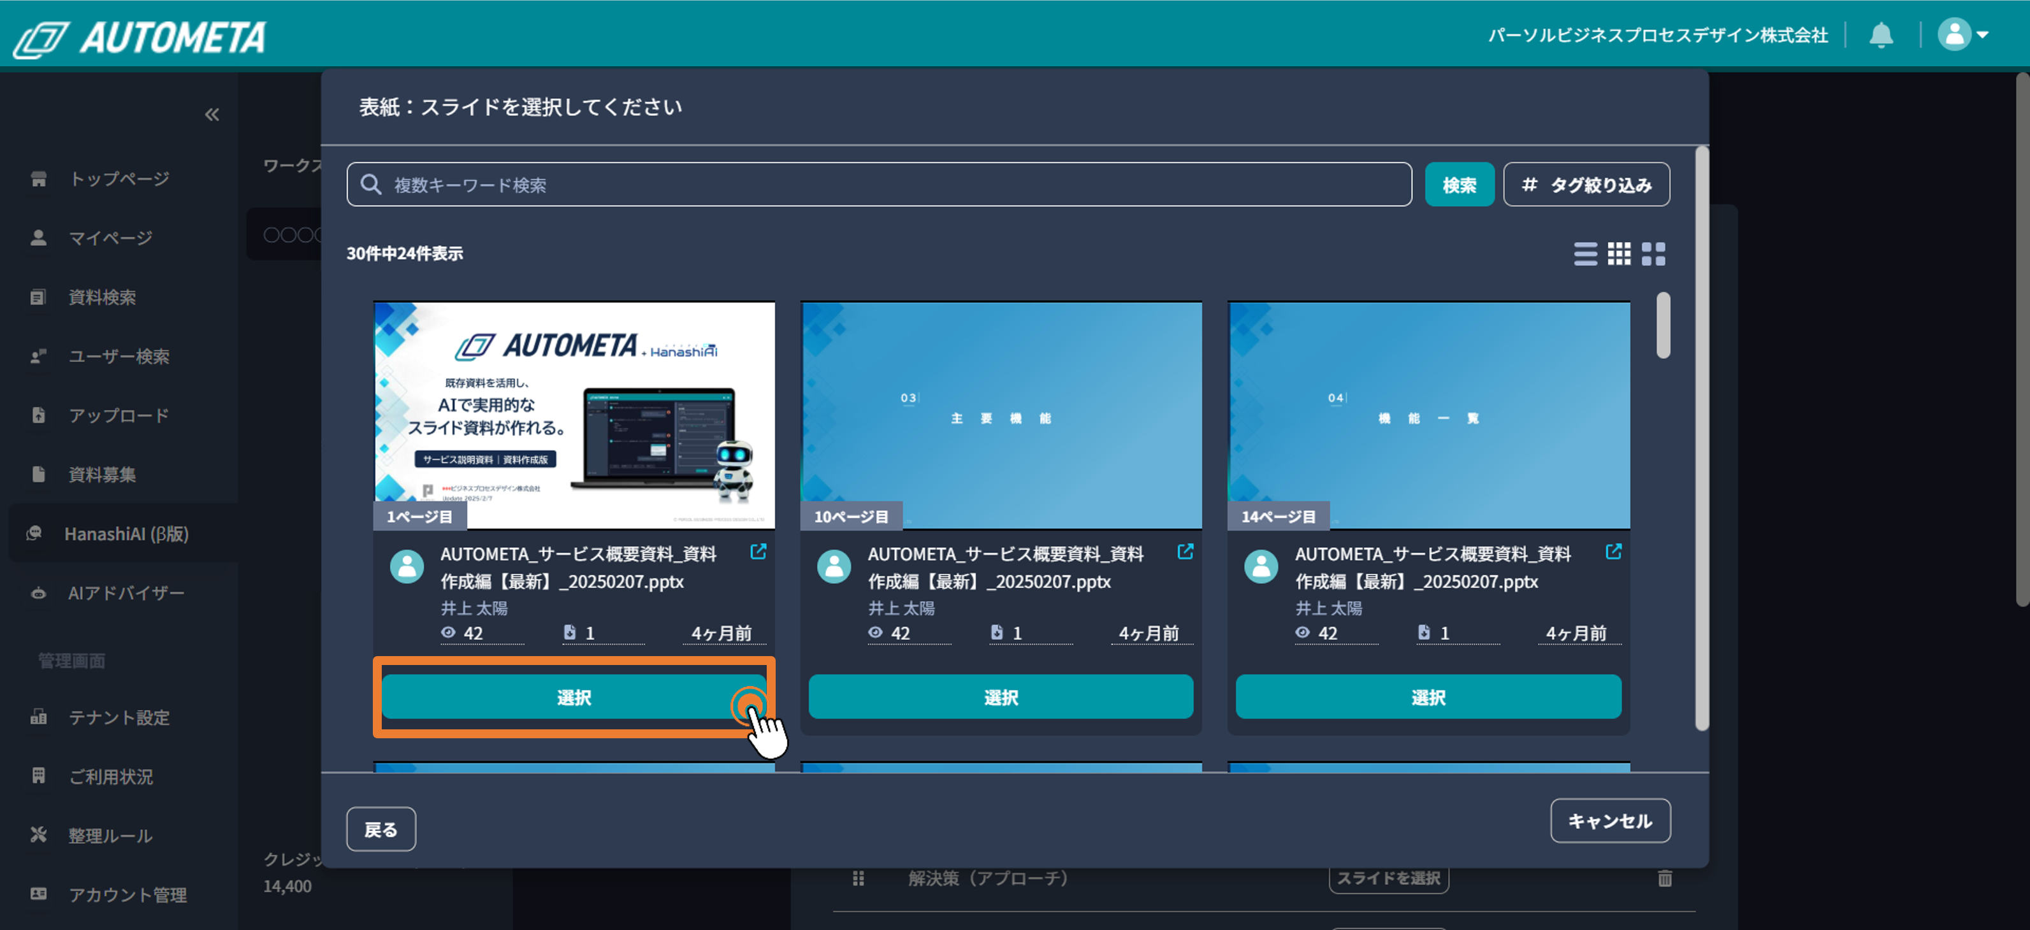This screenshot has height=930, width=2030.
Task: Open the 10ページ目 slide thumbnail
Action: (x=1001, y=415)
